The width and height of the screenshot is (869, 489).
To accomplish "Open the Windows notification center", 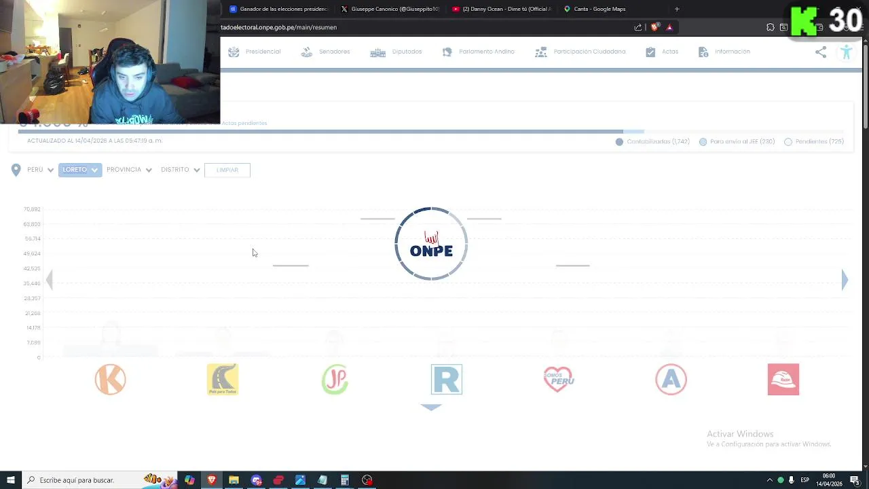I will point(855,480).
